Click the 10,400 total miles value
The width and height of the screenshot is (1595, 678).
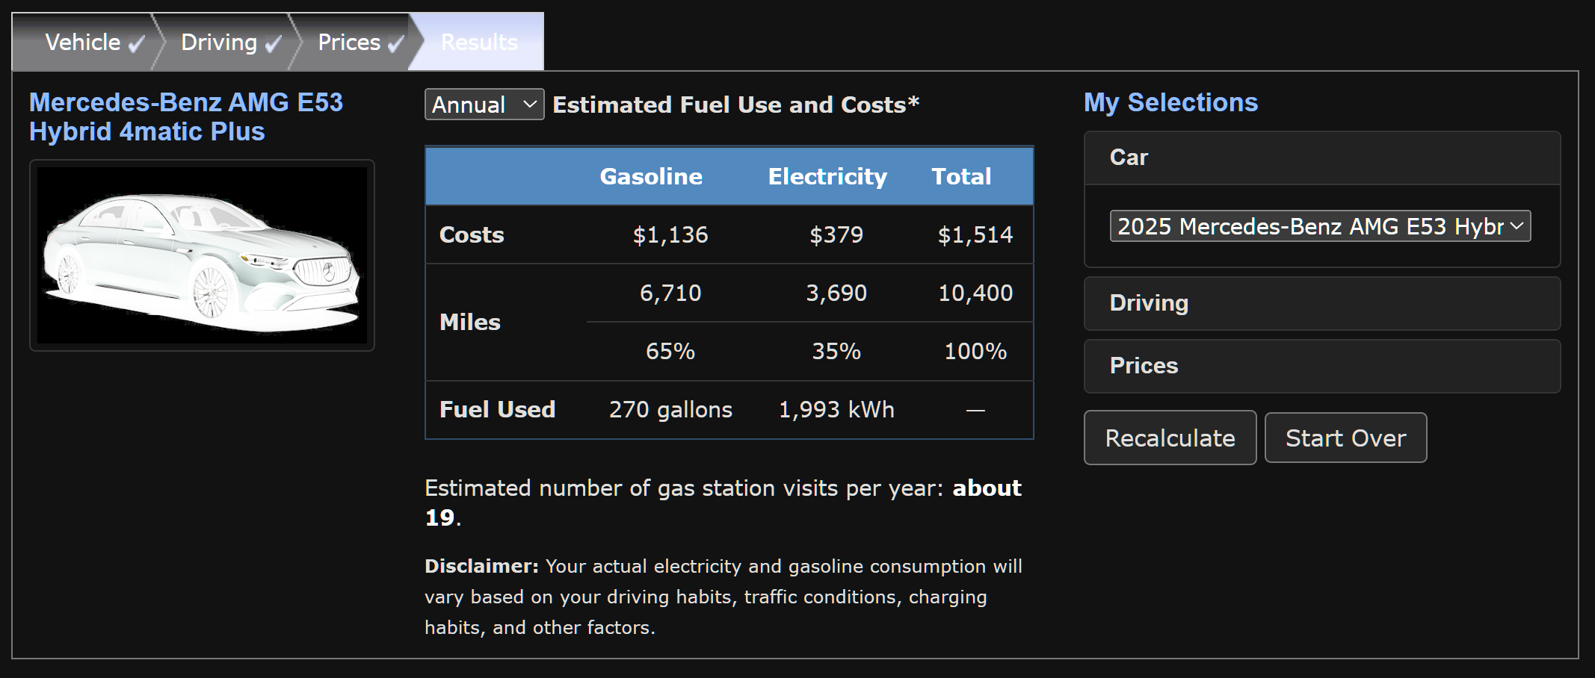(975, 293)
